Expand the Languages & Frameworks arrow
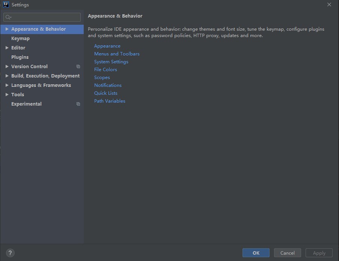 (x=7, y=85)
